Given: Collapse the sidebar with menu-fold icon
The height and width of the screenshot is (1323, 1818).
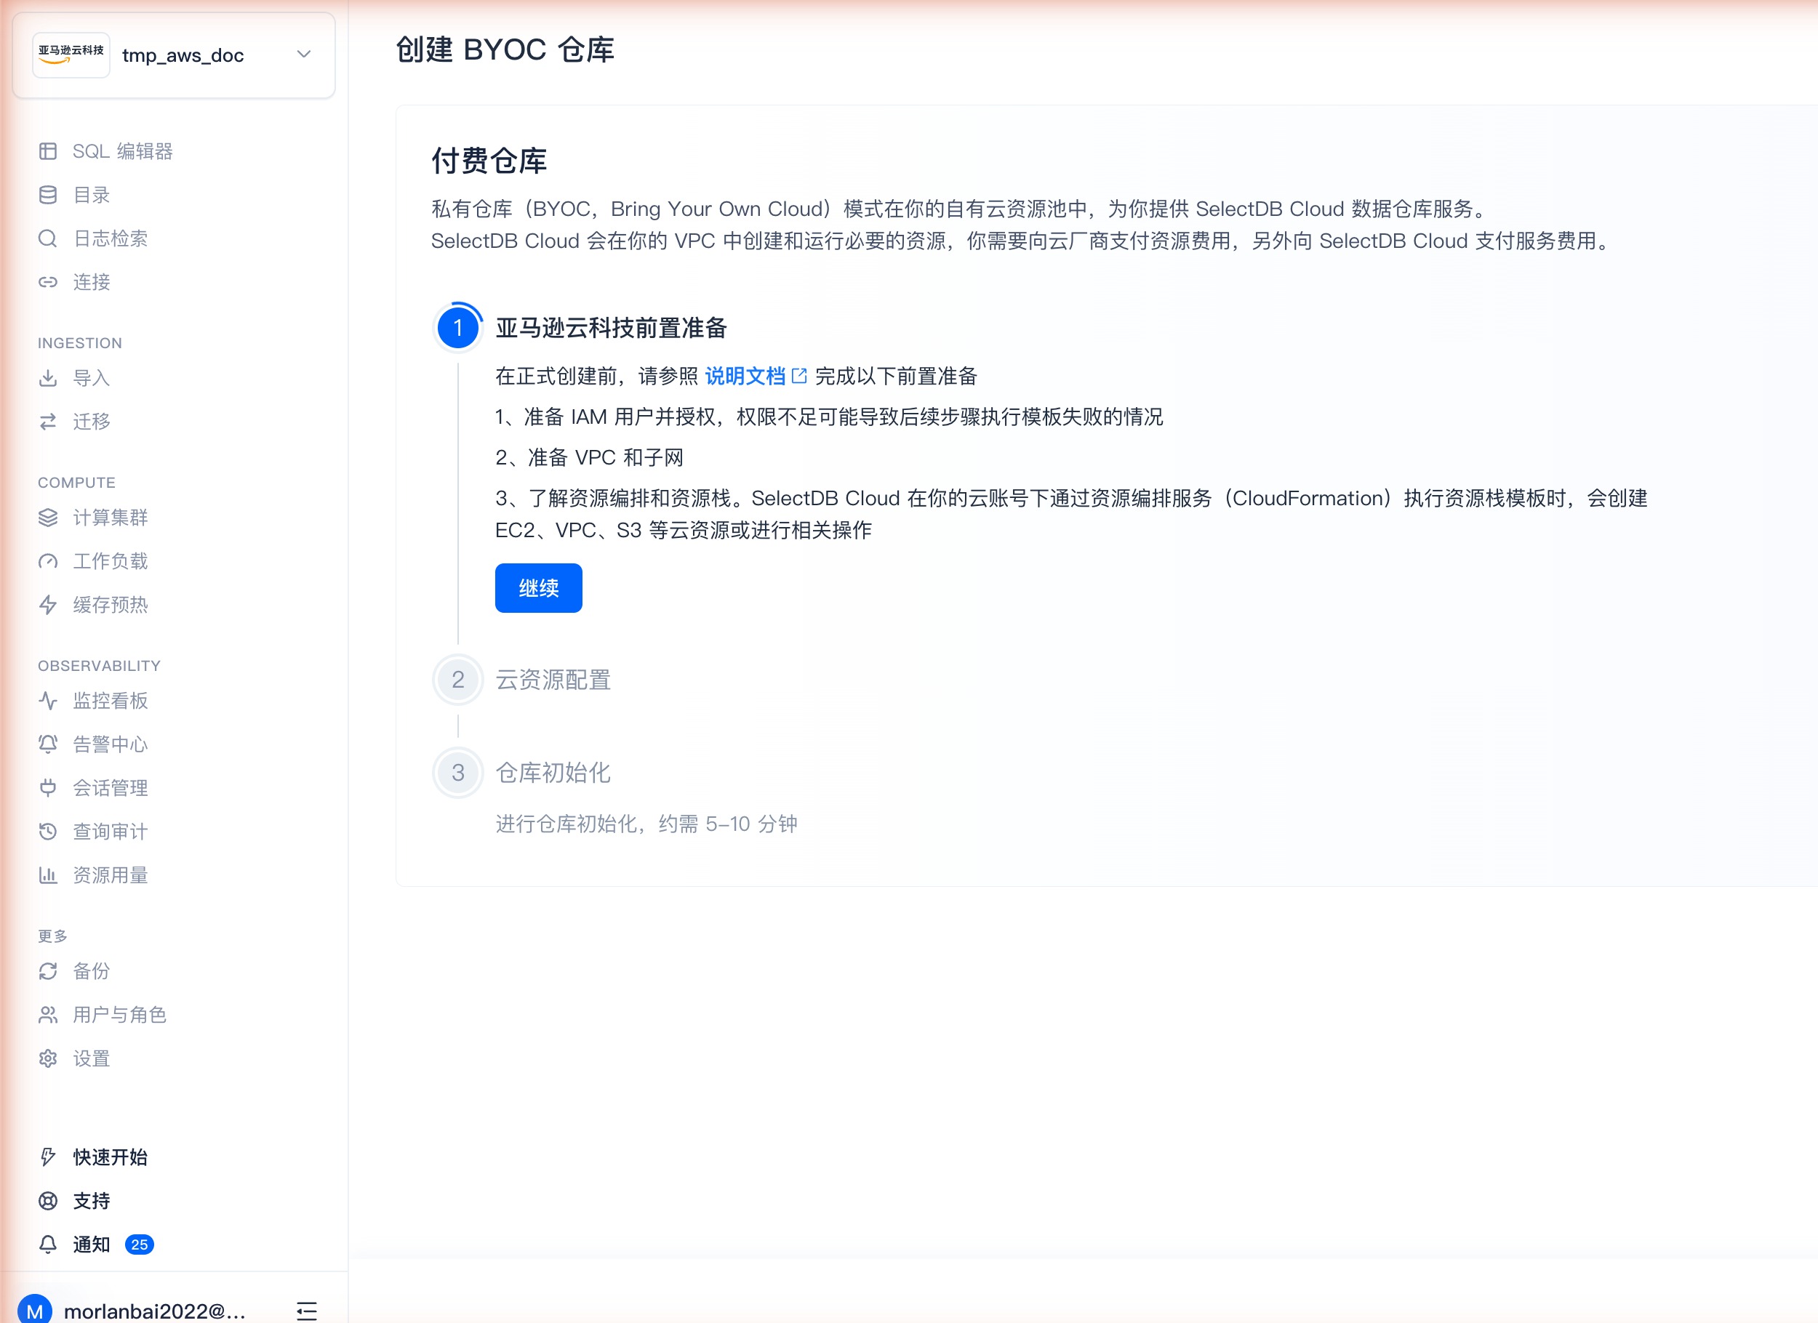Looking at the screenshot, I should pos(307,1311).
